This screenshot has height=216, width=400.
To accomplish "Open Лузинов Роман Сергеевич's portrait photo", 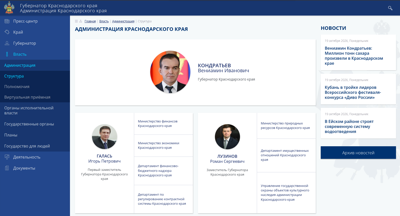I will click(x=227, y=137).
